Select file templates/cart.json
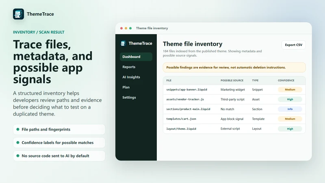The height and width of the screenshot is (183, 325). tap(181, 119)
